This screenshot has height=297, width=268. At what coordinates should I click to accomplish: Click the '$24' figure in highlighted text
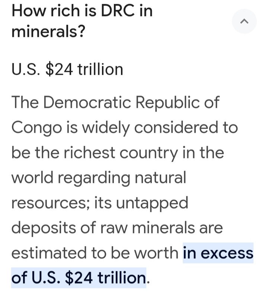[x=79, y=278]
